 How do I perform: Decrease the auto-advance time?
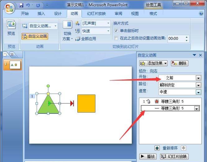click(187, 40)
